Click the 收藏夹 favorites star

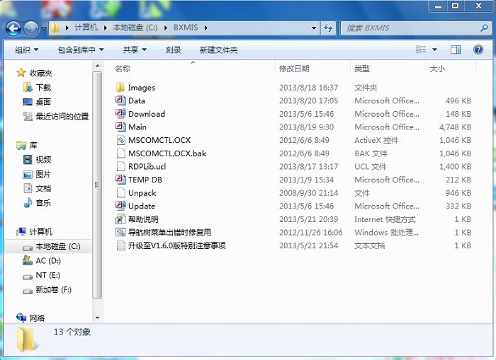[x=21, y=73]
